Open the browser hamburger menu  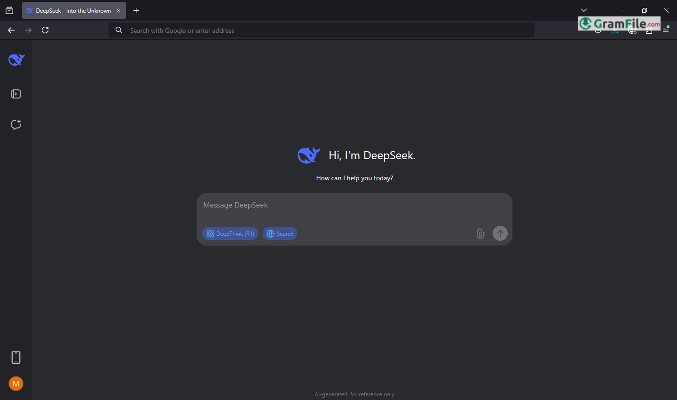click(666, 30)
